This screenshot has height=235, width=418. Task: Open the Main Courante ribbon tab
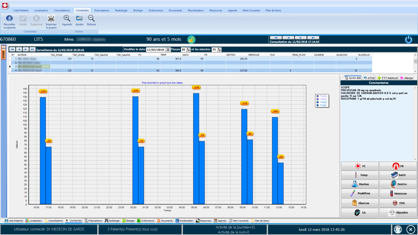point(251,10)
